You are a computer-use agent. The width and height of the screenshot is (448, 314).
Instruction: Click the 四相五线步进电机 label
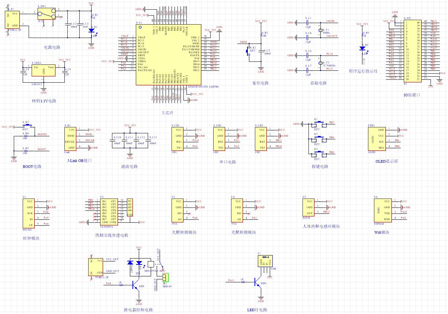pos(112,235)
